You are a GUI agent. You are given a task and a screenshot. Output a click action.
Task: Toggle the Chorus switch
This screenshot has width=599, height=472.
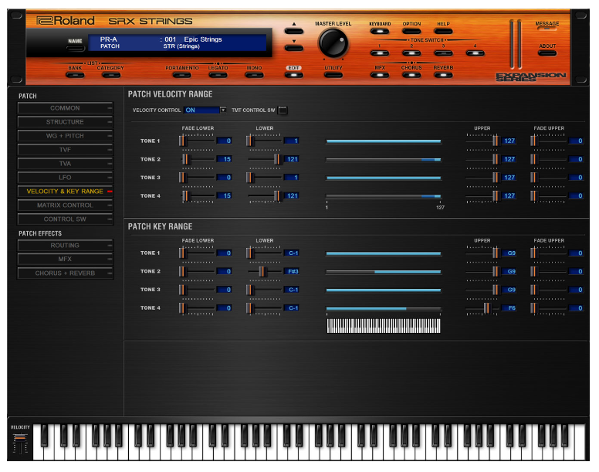coord(411,75)
